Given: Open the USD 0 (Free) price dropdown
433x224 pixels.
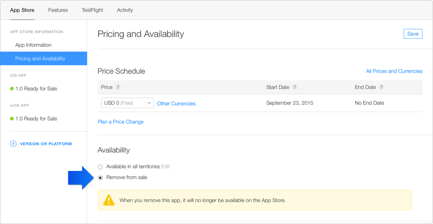Looking at the screenshot, I should (x=127, y=103).
